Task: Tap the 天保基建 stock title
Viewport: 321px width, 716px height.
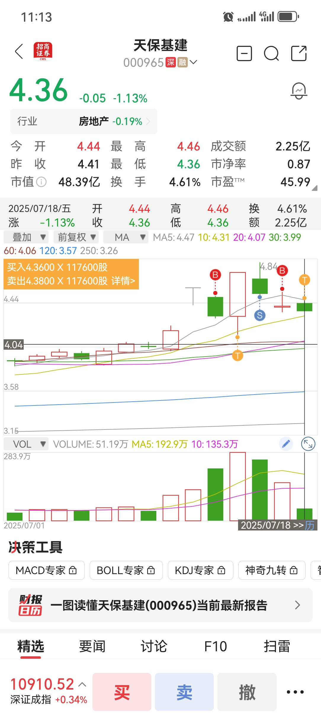Action: [160, 45]
